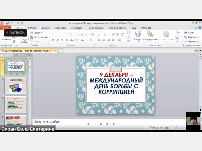Align text right in Абзац group
The height and width of the screenshot is (151, 202).
click(108, 40)
